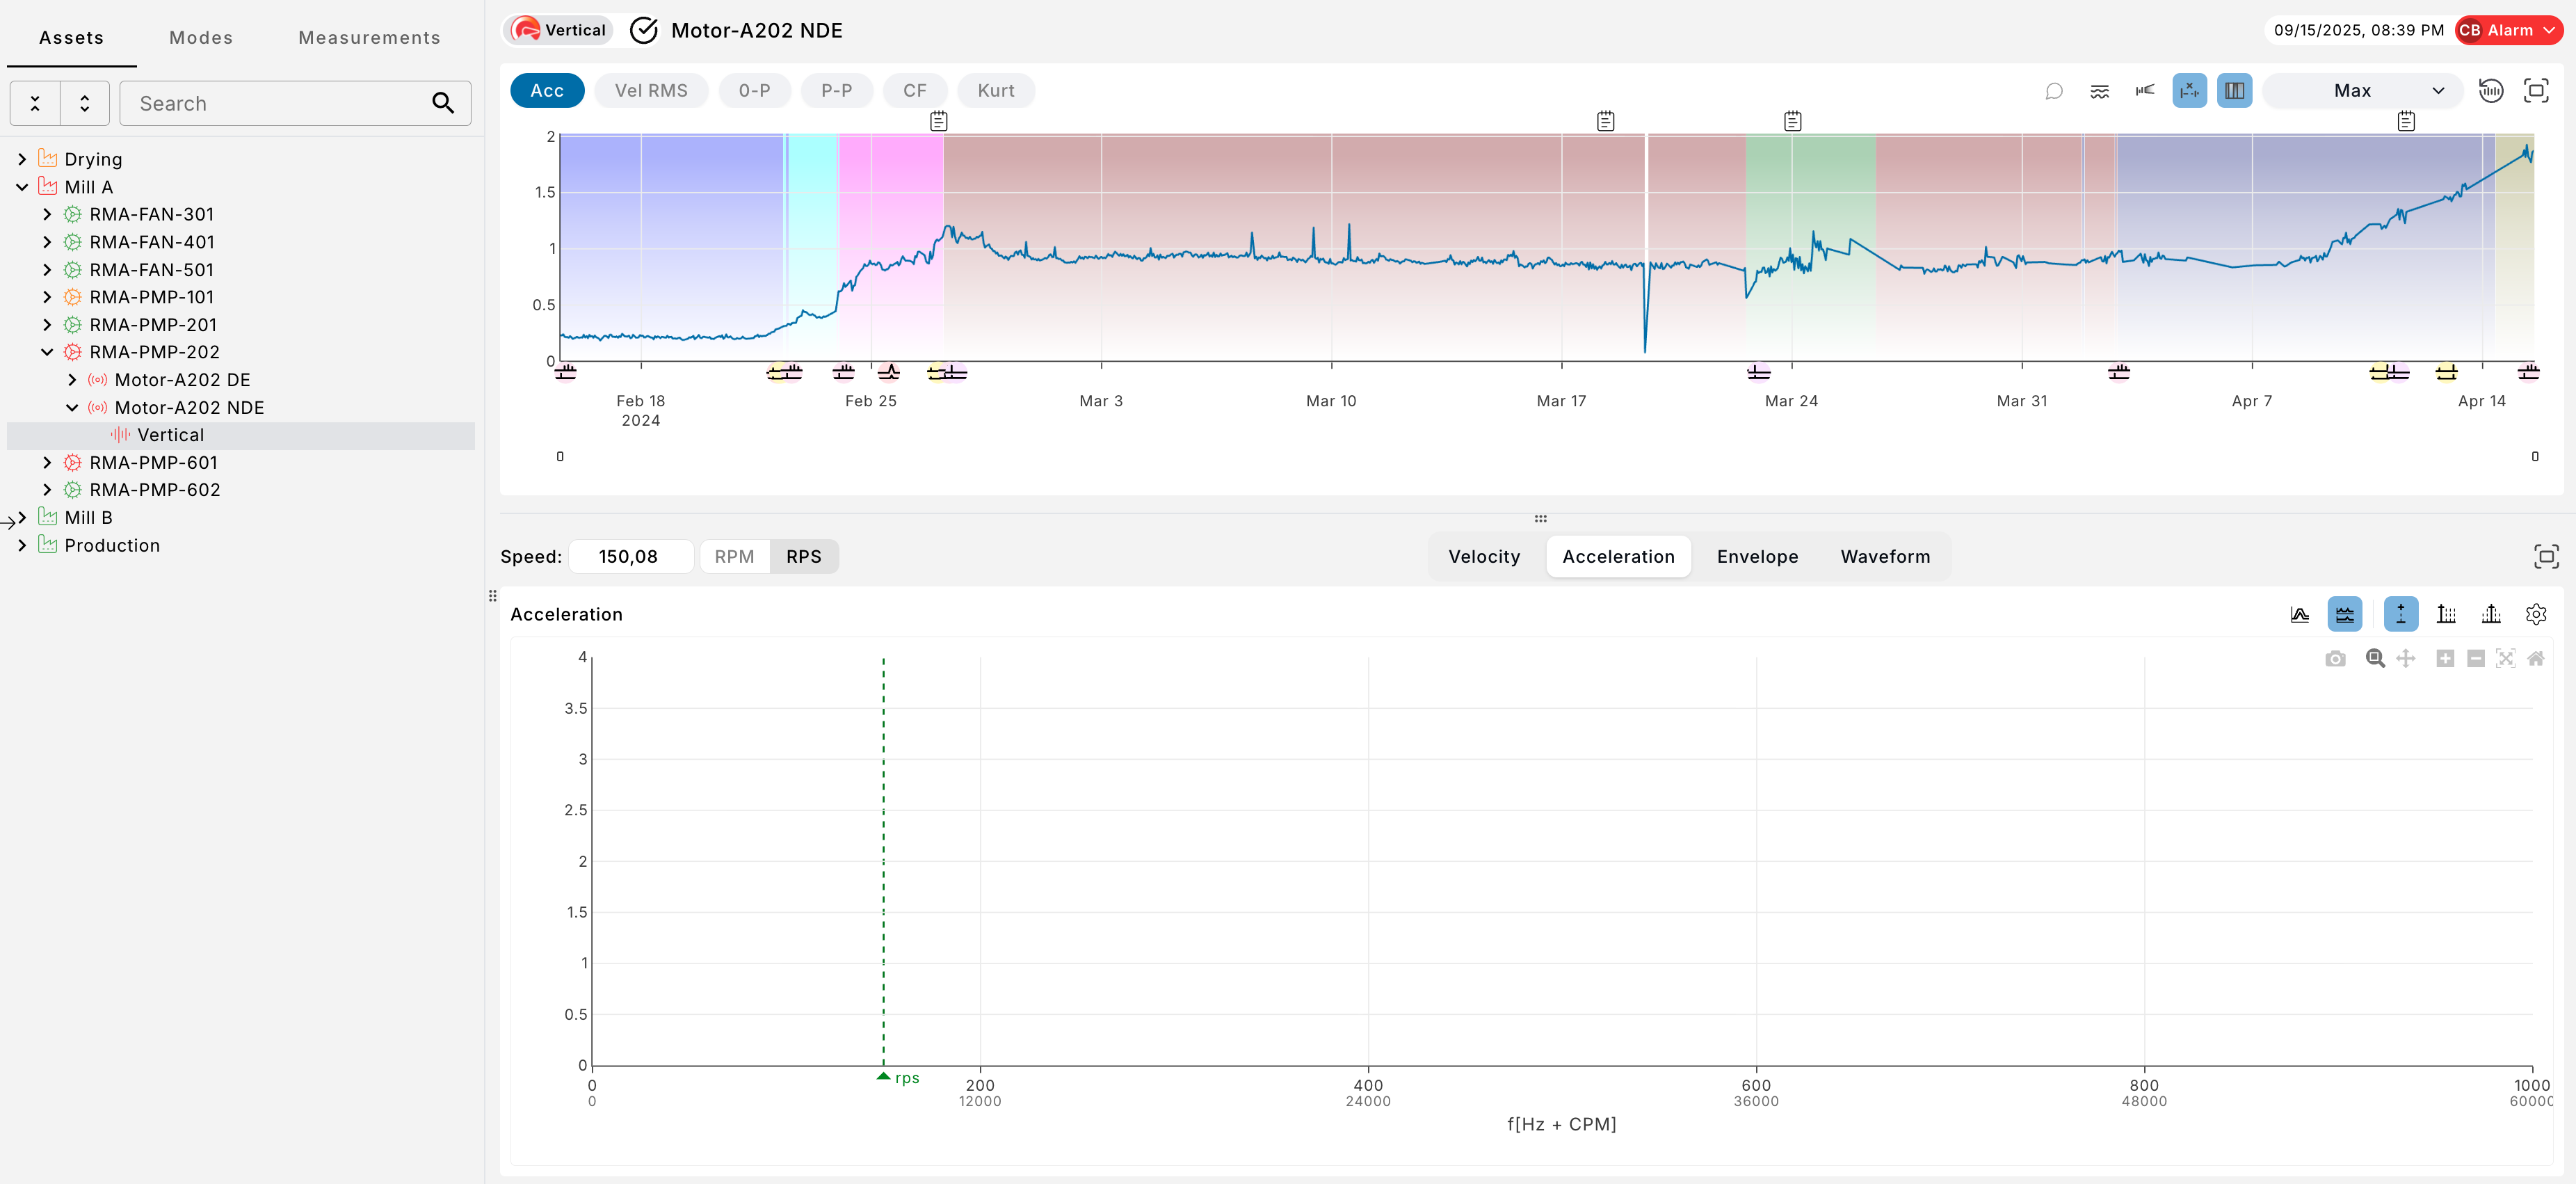The width and height of the screenshot is (2576, 1184).
Task: Click the search magnifier icon in Assets panel
Action: click(x=443, y=103)
